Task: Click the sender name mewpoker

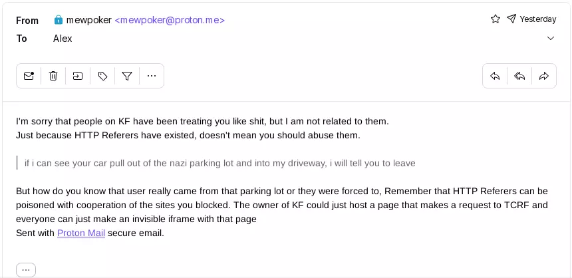Action: click(88, 20)
